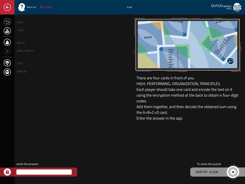Open the puzzle cards image thumbnail
Screen dimensions: 245x184
click(188, 45)
